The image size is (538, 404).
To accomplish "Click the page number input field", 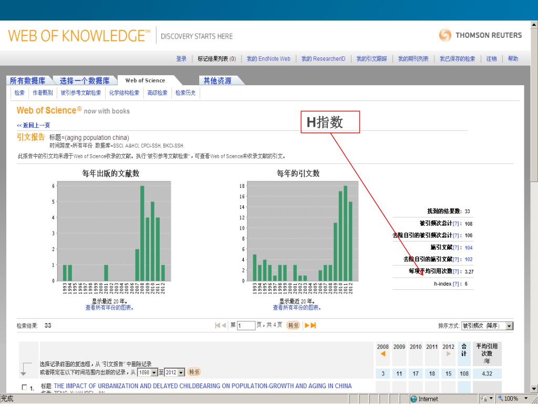I will coord(246,326).
